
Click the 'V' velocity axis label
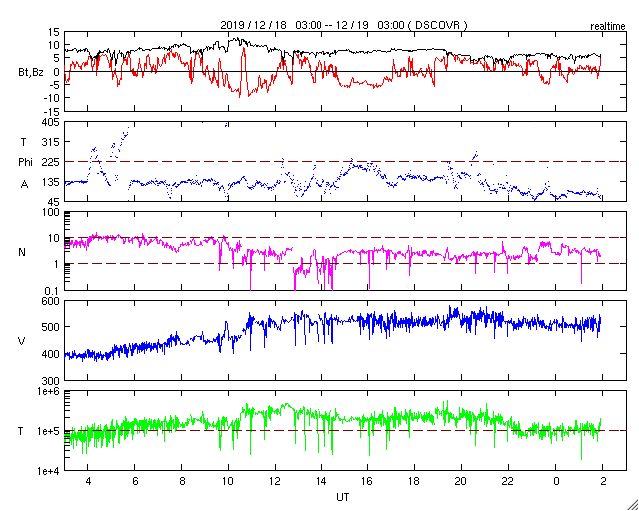[22, 341]
